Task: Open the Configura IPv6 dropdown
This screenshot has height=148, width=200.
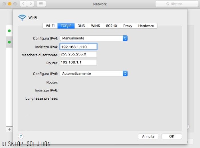Action: (94, 73)
